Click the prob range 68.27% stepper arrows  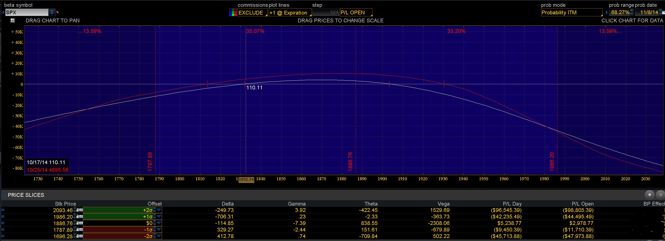pos(631,12)
